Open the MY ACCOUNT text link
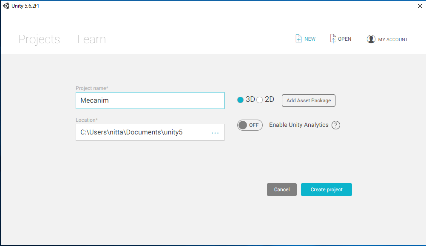This screenshot has height=246, width=426. [393, 39]
